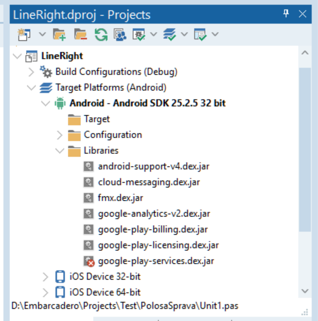The width and height of the screenshot is (318, 321).
Task: Click the iOS Device 32-bit phone icon
Action: pyautogui.click(x=60, y=277)
